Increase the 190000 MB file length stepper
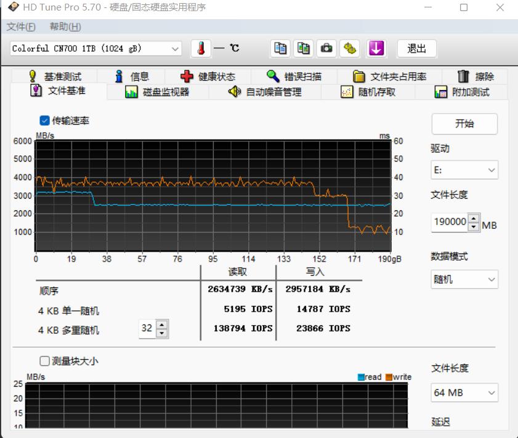 472,219
